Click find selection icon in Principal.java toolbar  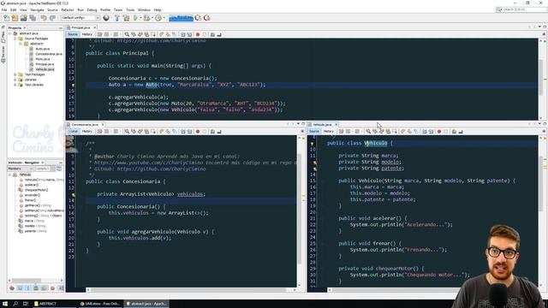point(127,34)
